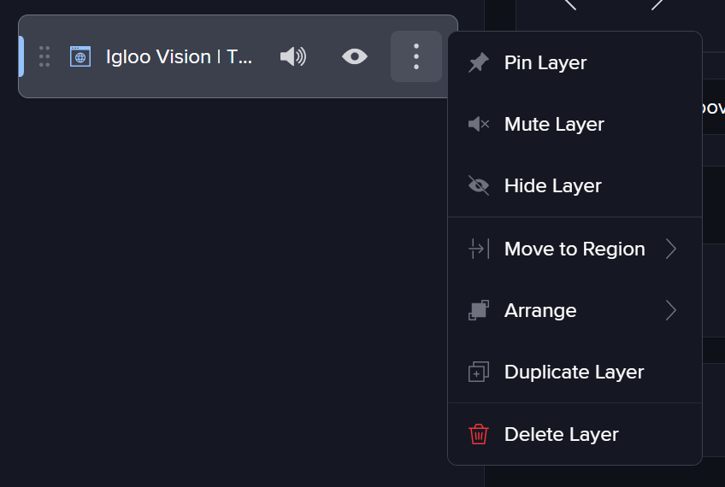This screenshot has height=487, width=725.
Task: Click the crossed-out eye icon in the menu
Action: (479, 186)
